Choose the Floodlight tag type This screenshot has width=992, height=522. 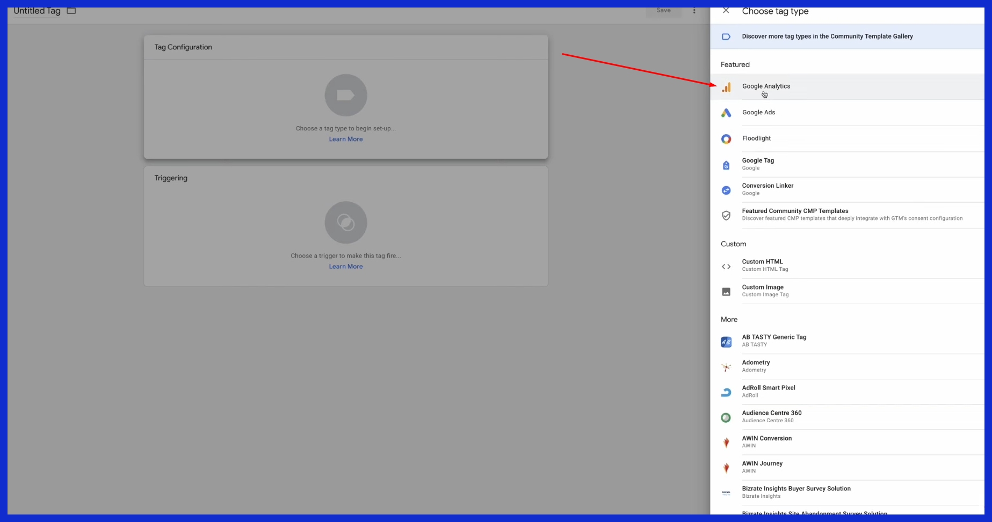pos(847,138)
